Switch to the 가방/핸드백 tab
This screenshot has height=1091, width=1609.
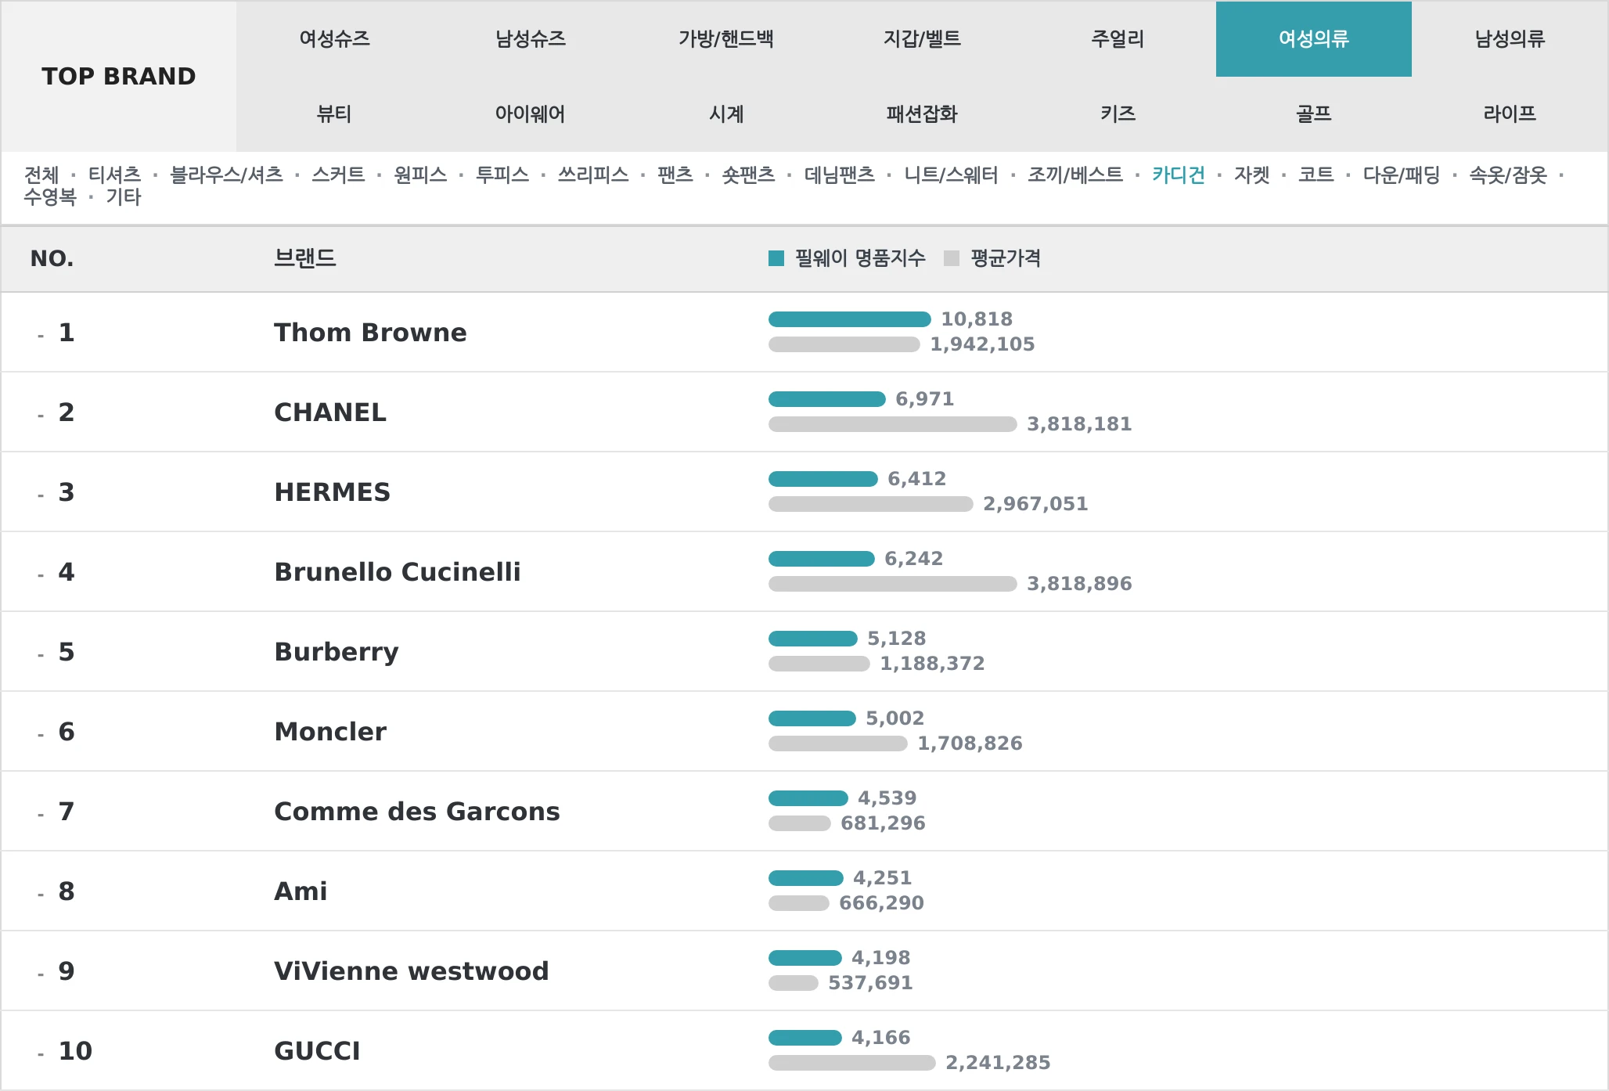[726, 39]
